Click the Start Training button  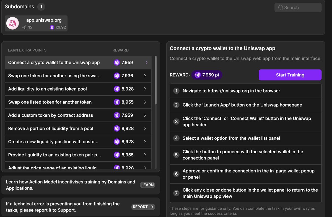pos(290,75)
